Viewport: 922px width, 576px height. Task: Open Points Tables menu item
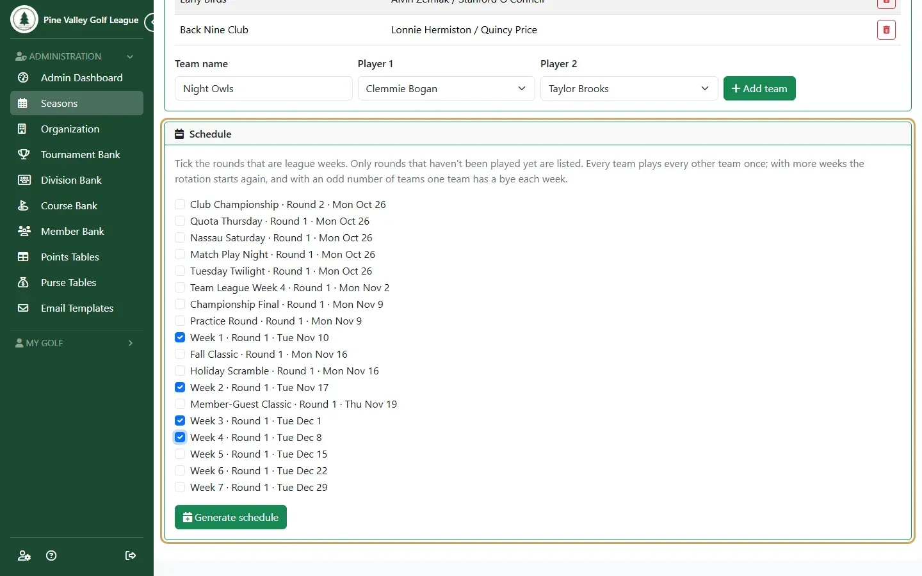77,257
